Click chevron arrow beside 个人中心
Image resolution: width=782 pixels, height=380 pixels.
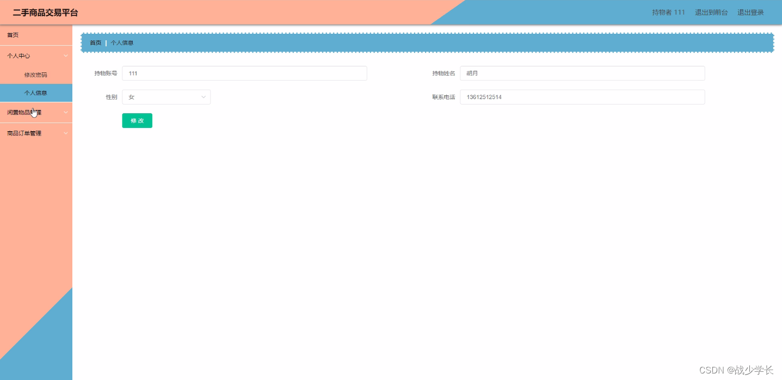tap(65, 56)
